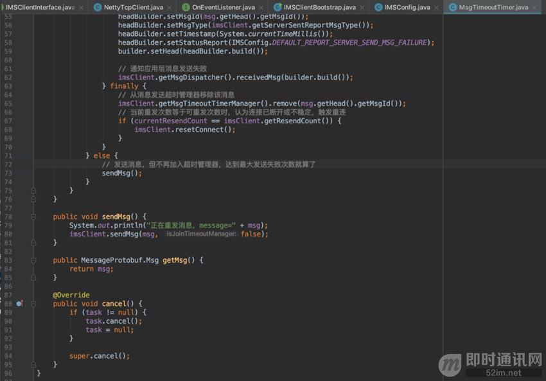This screenshot has width=546, height=381.
Task: Click 'task = null;' on line 91
Action: point(110,330)
